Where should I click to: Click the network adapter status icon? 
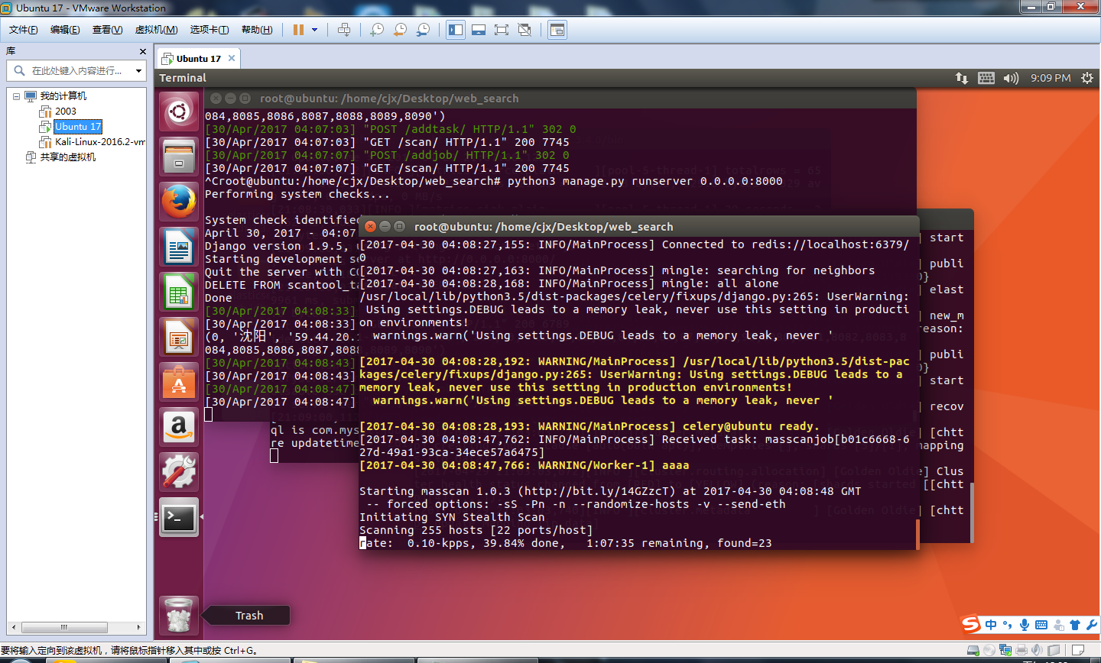(1005, 651)
